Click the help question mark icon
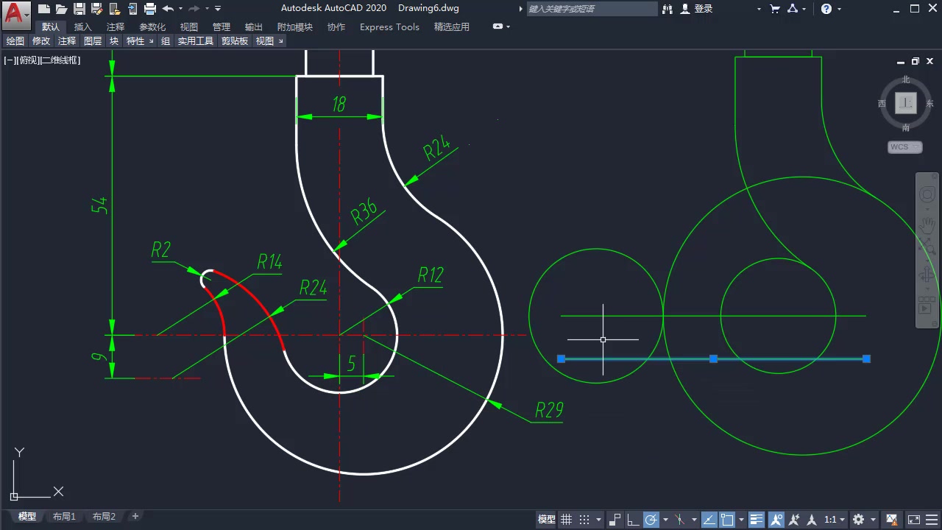 point(826,9)
